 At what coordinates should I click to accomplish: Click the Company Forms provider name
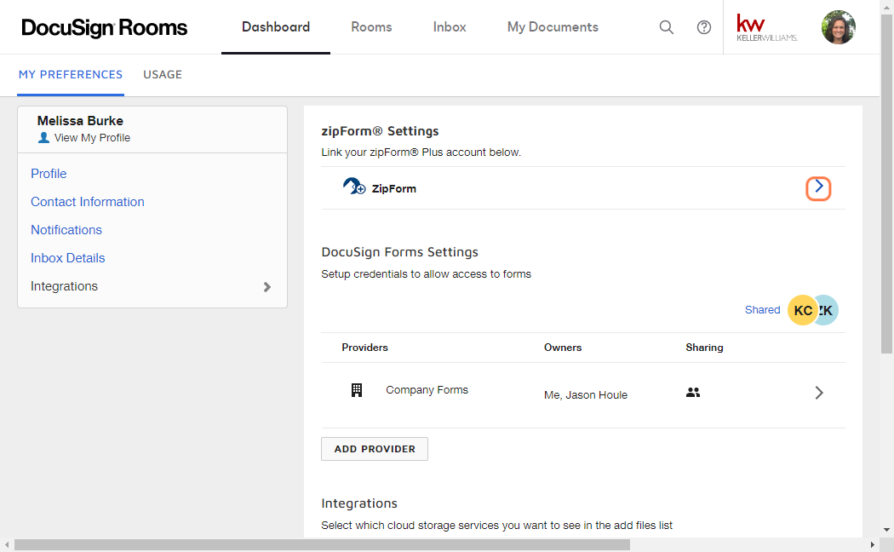[427, 390]
